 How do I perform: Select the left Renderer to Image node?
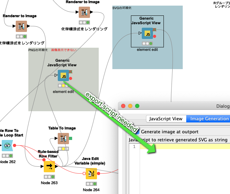coord(21,26)
